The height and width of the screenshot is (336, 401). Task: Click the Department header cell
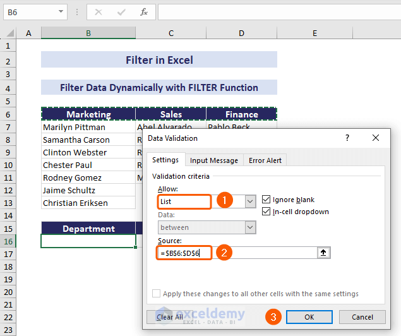[88, 229]
